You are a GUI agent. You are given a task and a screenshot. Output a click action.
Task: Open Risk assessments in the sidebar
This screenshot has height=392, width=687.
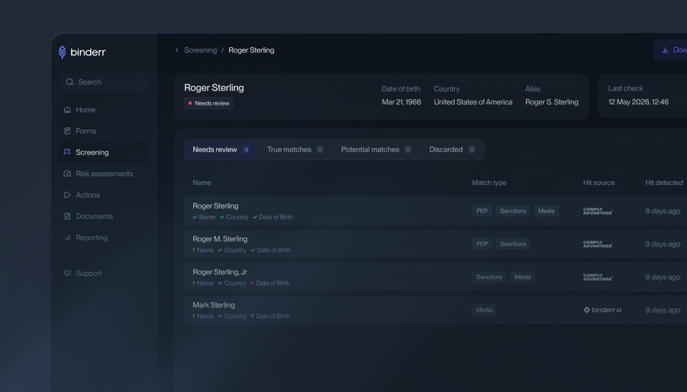pyautogui.click(x=104, y=173)
